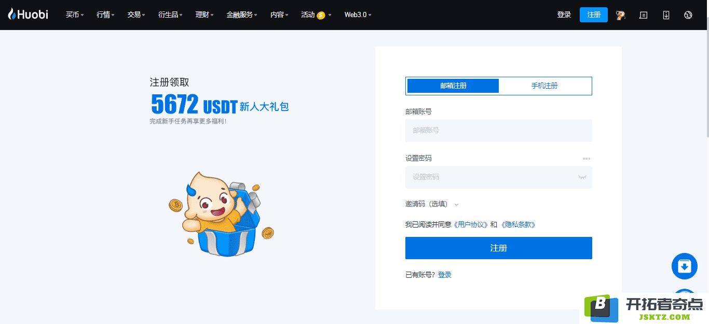Expand the 邀请码 (选填) field
The width and height of the screenshot is (709, 324).
coord(432,204)
